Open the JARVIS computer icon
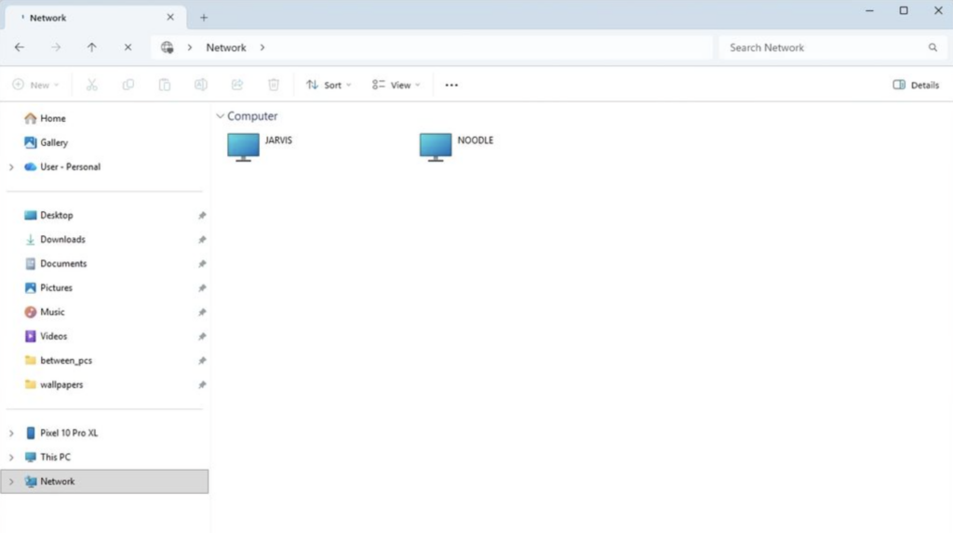Image resolution: width=953 pixels, height=533 pixels. point(244,146)
